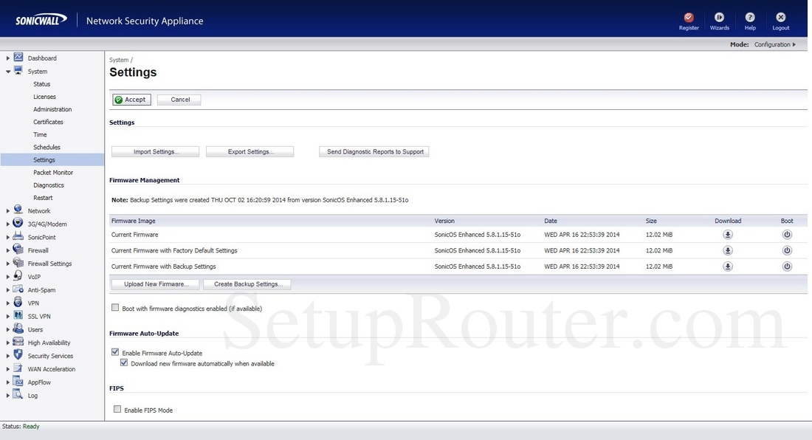Open the Wizards icon
The height and width of the screenshot is (440, 812).
tap(719, 18)
